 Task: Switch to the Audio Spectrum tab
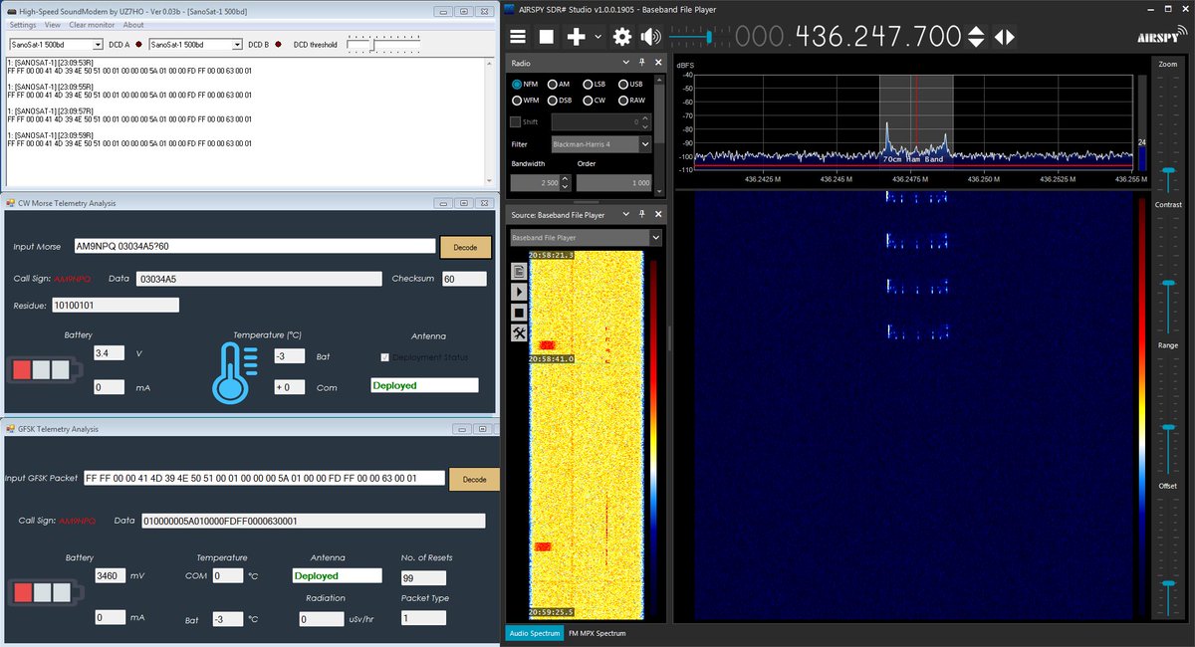535,633
